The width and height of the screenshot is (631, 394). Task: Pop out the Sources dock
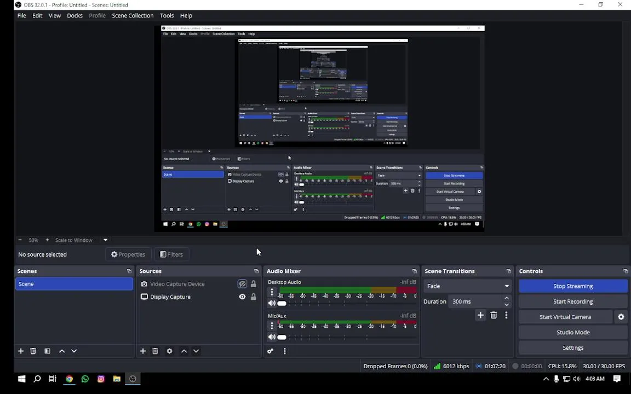[256, 271]
